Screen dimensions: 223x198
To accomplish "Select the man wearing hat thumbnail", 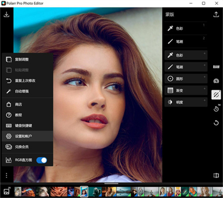I will coord(134,192).
